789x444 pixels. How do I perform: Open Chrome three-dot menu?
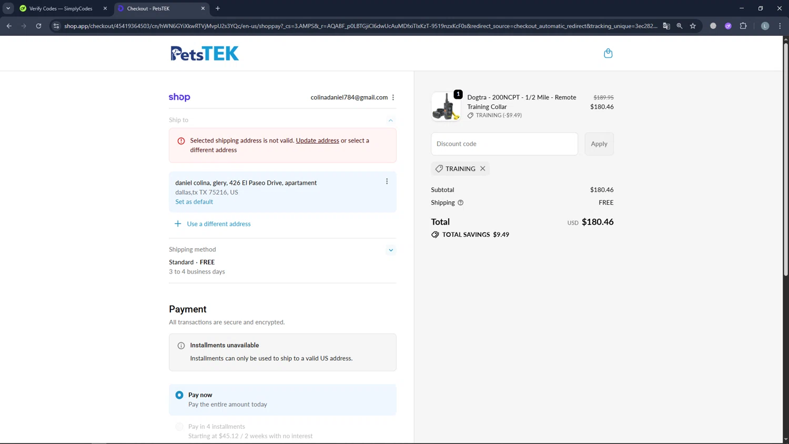pos(780,26)
